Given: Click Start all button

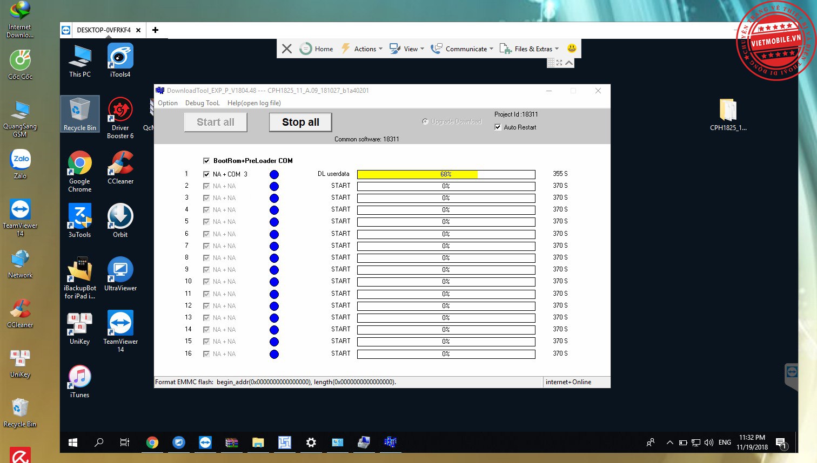Looking at the screenshot, I should coord(216,122).
